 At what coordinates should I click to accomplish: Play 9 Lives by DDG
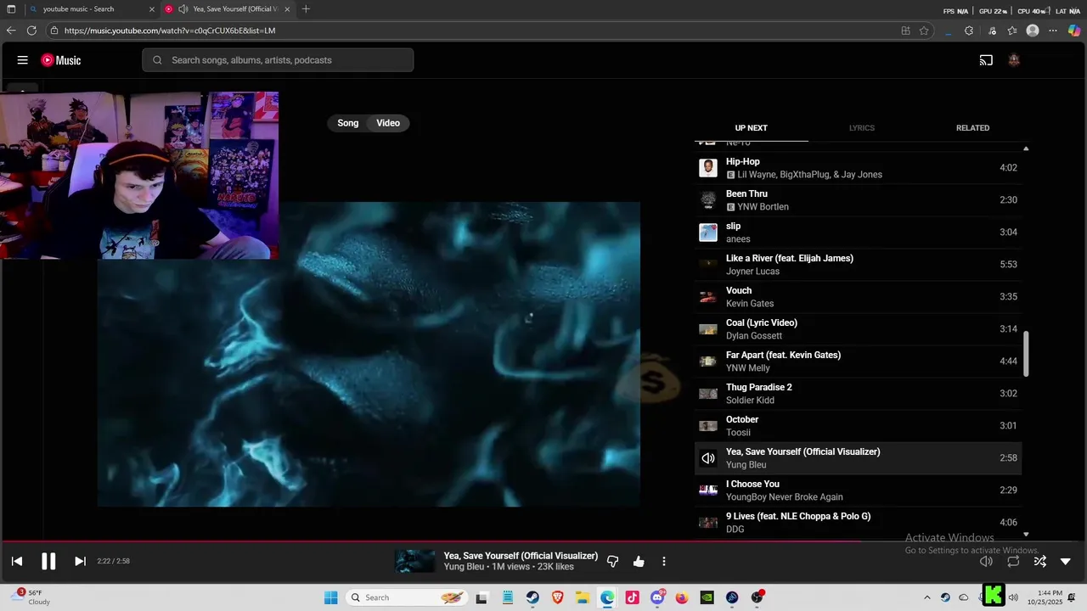(858, 523)
